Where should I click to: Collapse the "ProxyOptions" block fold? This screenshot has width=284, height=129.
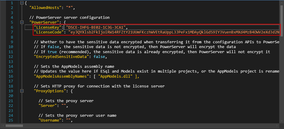22,91
